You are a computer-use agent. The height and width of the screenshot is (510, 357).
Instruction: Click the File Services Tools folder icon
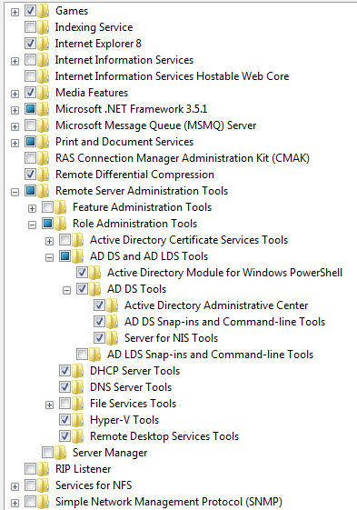click(77, 404)
